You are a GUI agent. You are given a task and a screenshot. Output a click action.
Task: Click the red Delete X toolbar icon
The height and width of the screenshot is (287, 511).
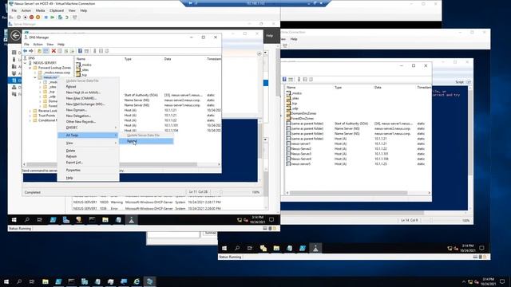coord(53,51)
